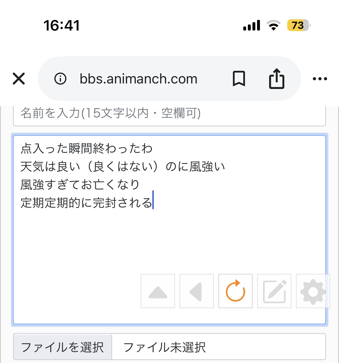
Task: Click the text line 点入った瞬間終わったわ
Action: point(86,149)
